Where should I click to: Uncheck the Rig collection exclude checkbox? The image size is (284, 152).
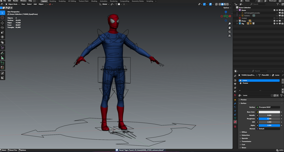pyautogui.click(x=274, y=24)
